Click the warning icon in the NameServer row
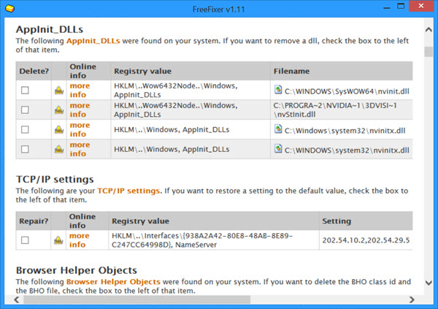 pyautogui.click(x=58, y=240)
